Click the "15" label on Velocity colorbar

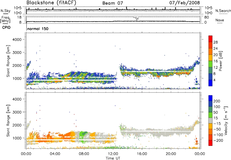215,118
